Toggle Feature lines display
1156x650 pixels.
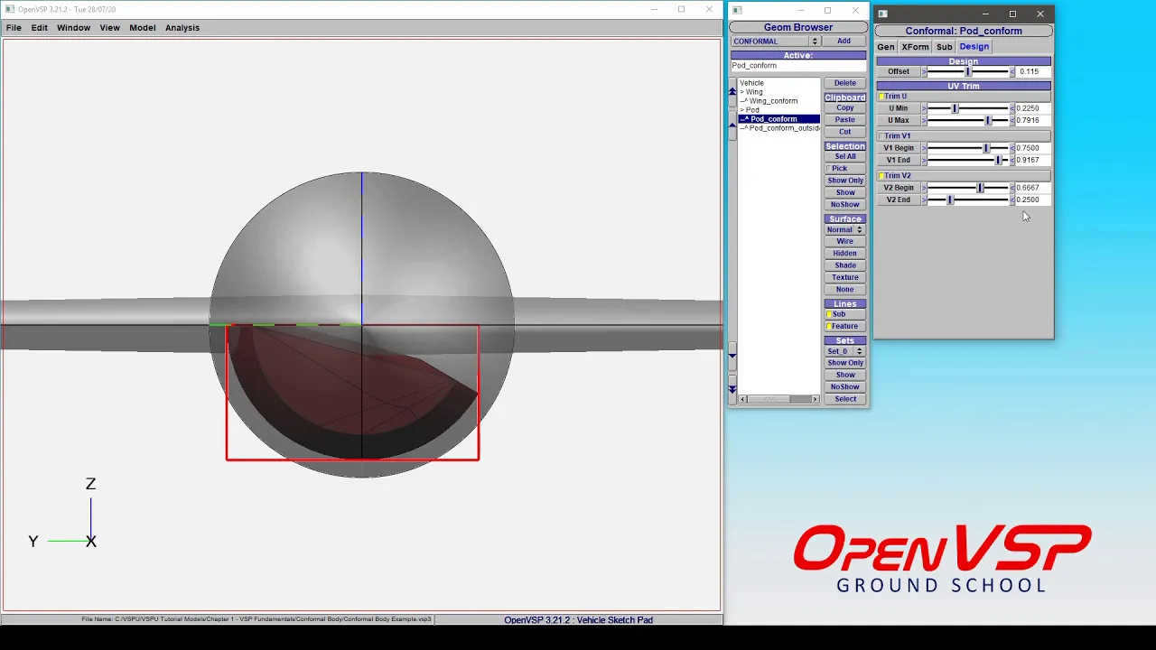pos(845,326)
